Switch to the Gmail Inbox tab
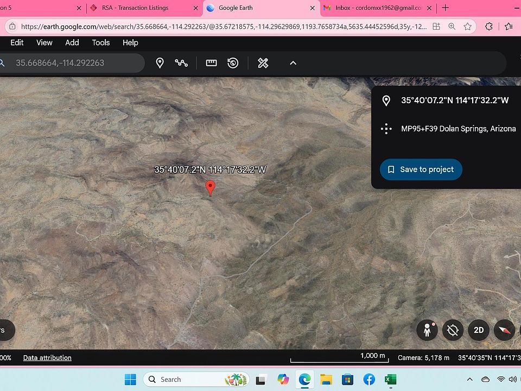 pos(378,8)
